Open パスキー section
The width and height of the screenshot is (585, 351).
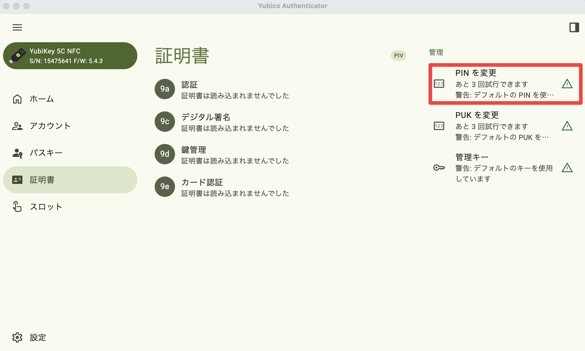pos(70,153)
